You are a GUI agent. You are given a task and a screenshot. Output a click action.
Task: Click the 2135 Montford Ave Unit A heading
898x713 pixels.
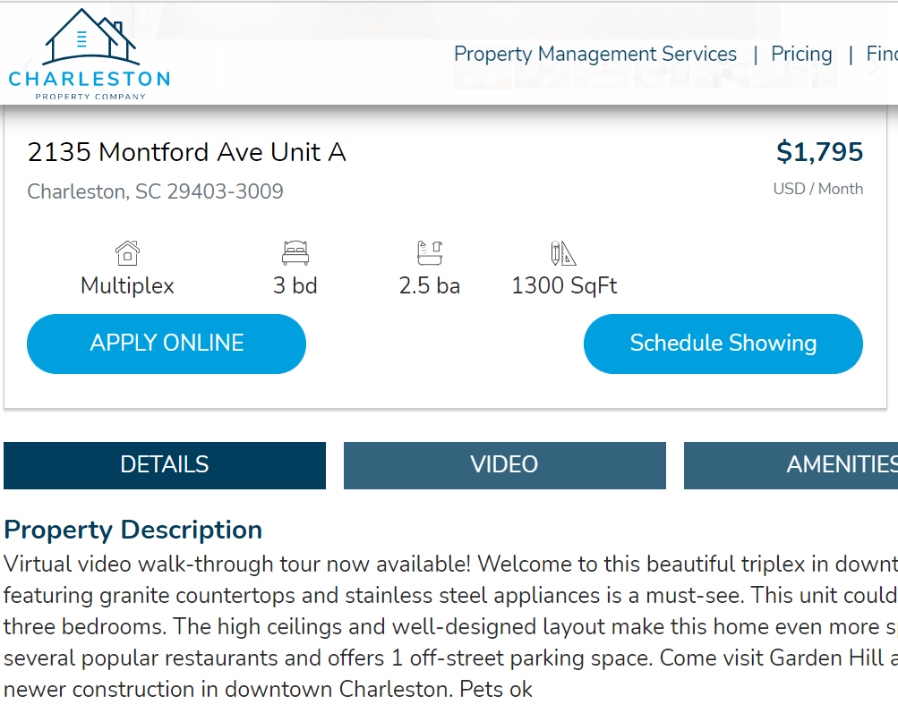point(187,152)
